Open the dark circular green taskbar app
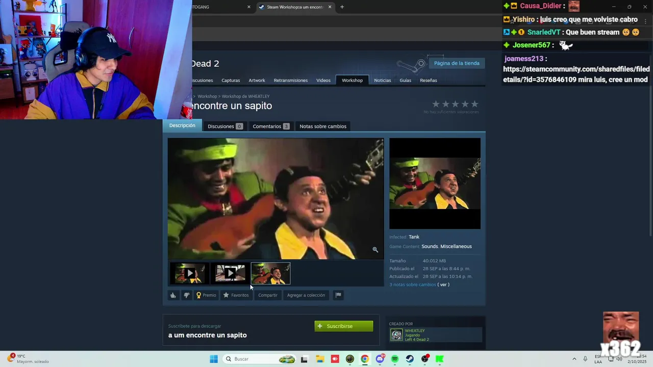 pyautogui.click(x=350, y=359)
